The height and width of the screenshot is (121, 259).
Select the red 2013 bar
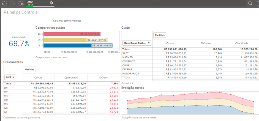coord(72,34)
